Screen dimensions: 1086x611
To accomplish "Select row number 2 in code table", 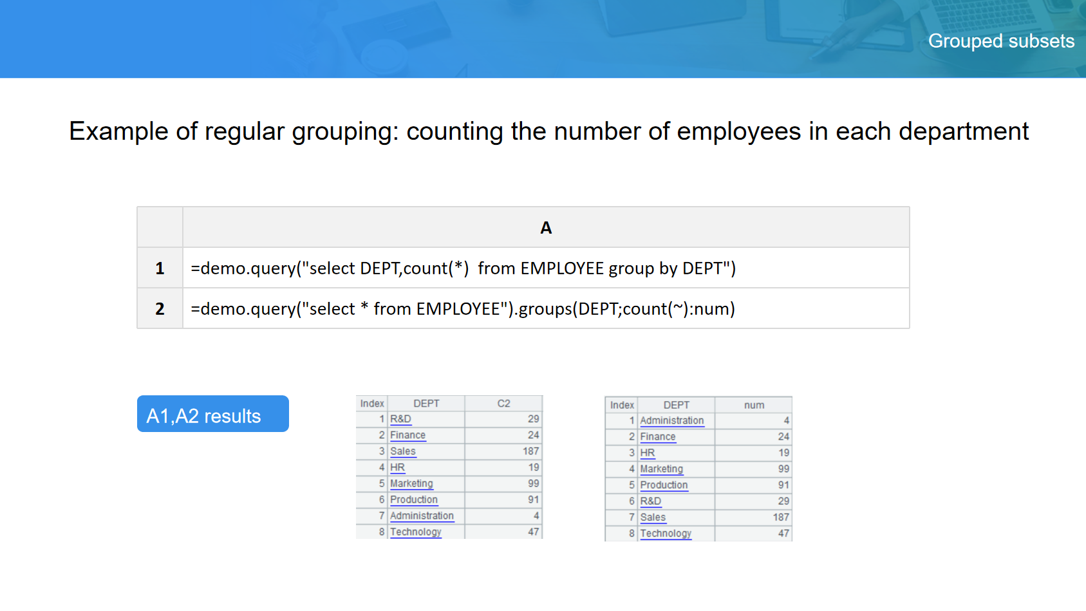I will 160,308.
